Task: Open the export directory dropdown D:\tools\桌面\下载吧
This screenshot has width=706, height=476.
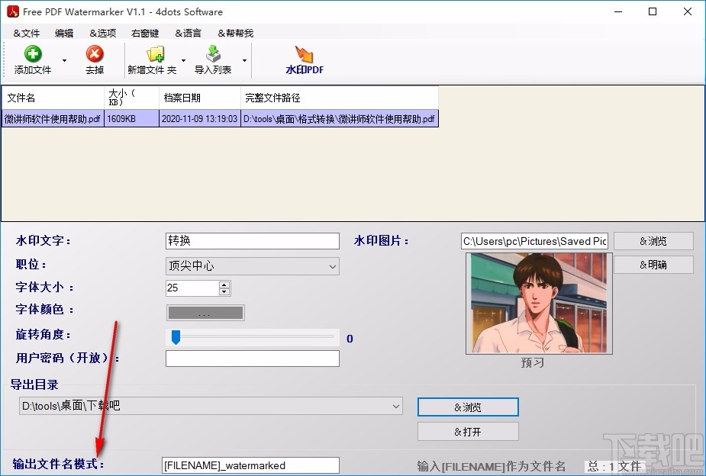Action: (x=211, y=406)
